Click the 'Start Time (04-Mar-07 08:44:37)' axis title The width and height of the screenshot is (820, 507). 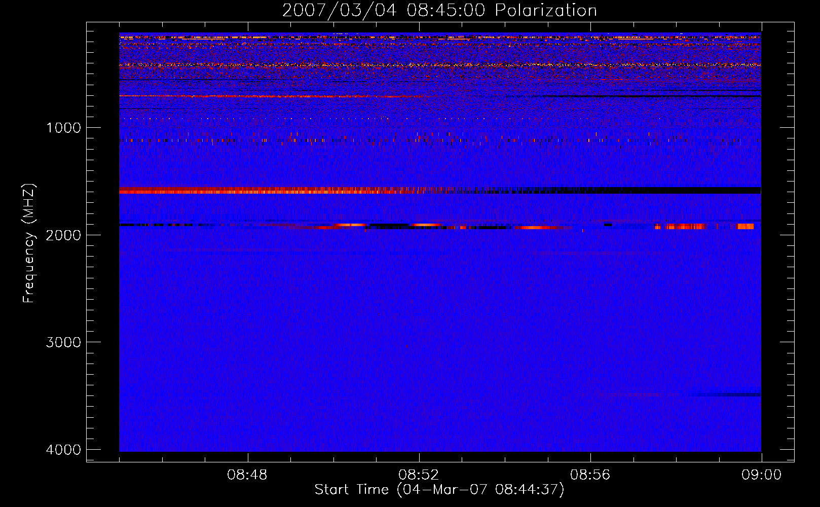click(439, 490)
